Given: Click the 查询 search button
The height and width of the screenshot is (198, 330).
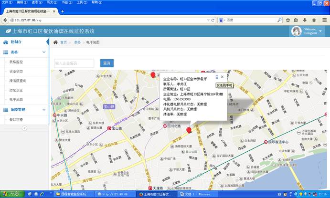Looking at the screenshot, I should click(x=106, y=63).
